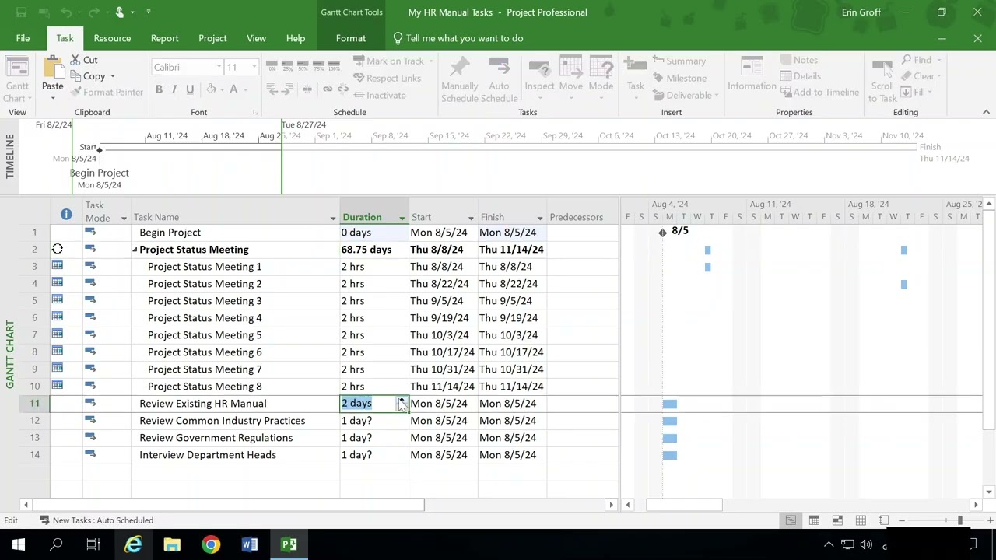Click the Details button

[800, 76]
